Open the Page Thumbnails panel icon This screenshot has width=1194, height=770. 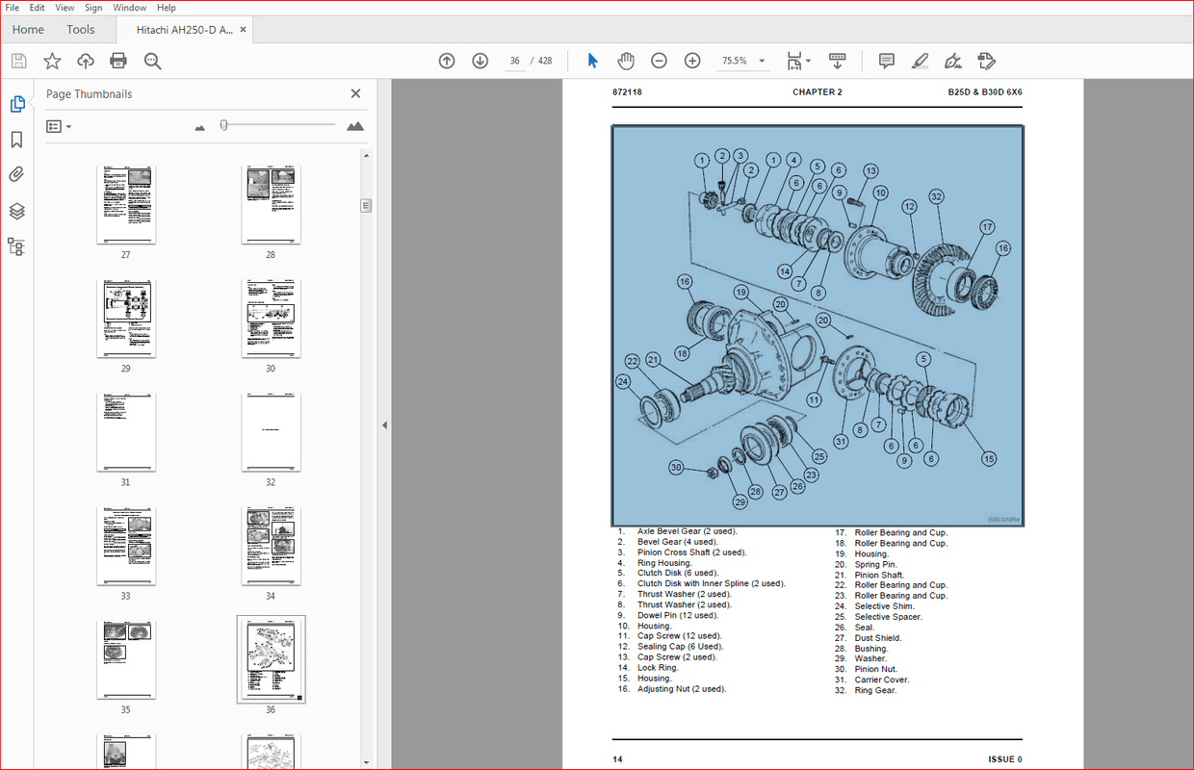click(x=17, y=103)
